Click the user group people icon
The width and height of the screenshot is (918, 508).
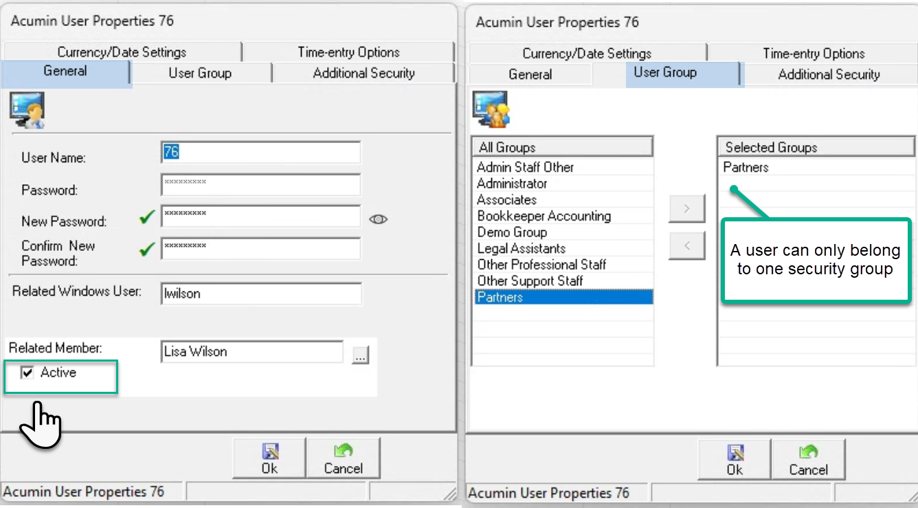click(x=491, y=110)
